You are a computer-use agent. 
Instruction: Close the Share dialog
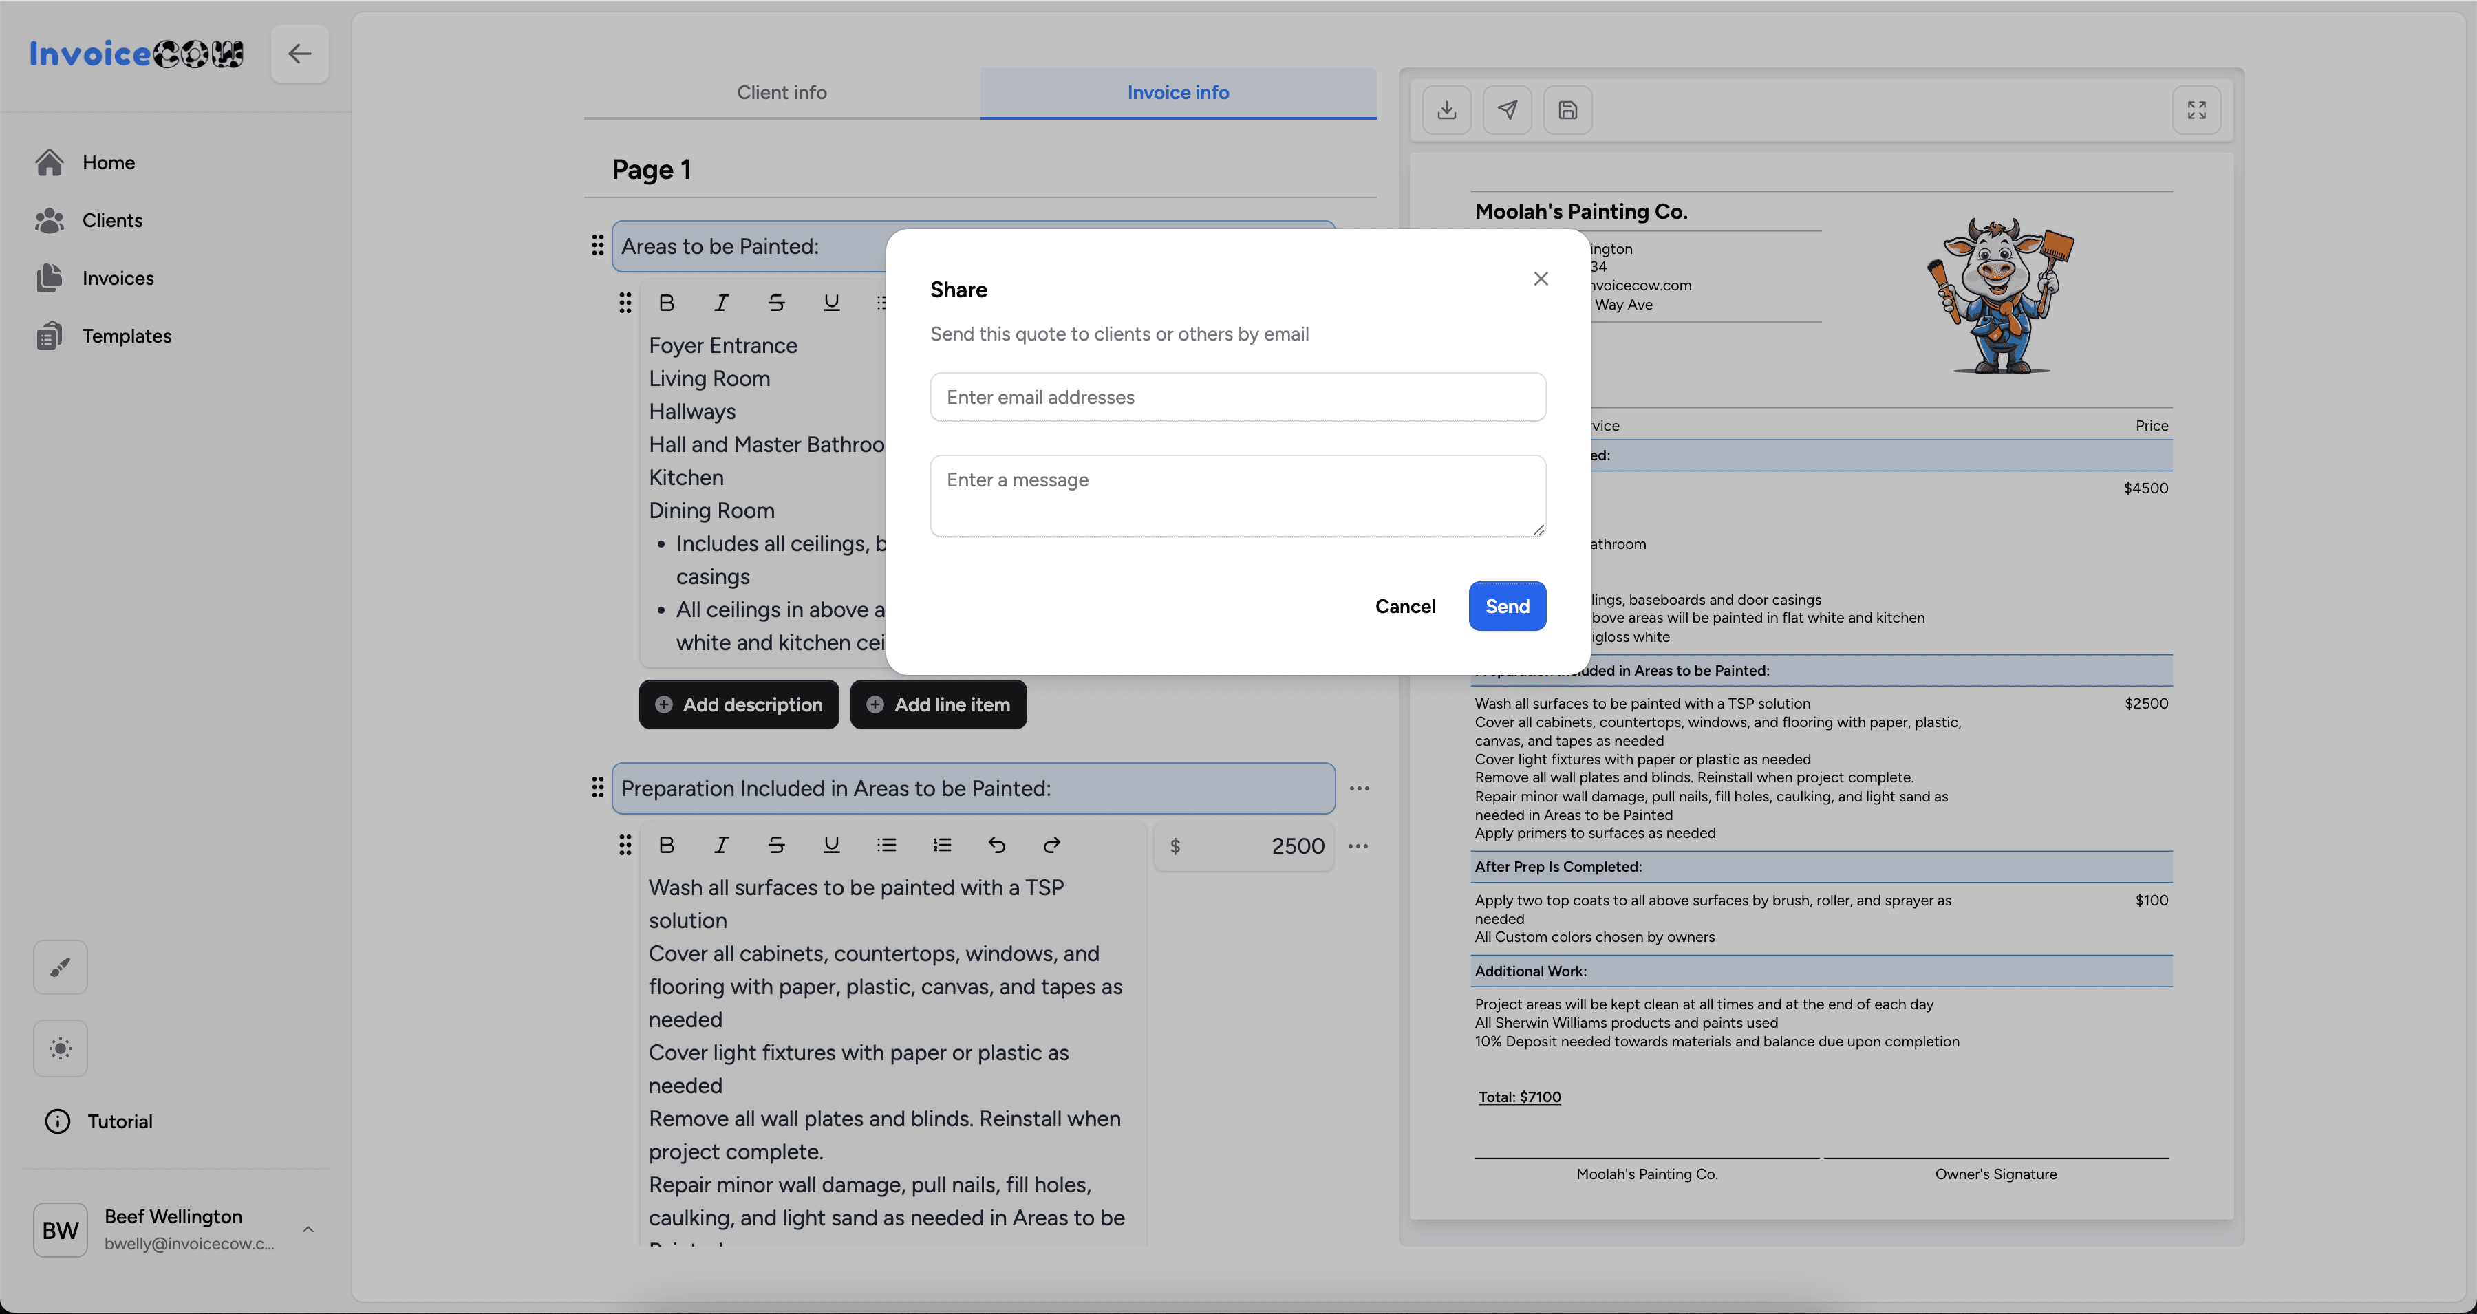1541,278
